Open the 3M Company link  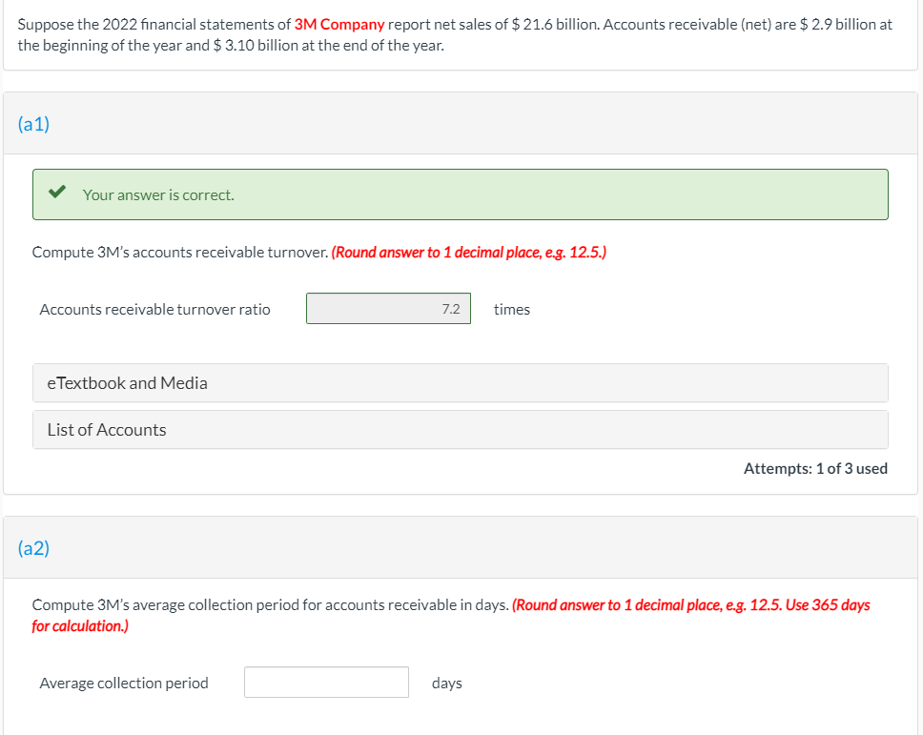click(339, 24)
